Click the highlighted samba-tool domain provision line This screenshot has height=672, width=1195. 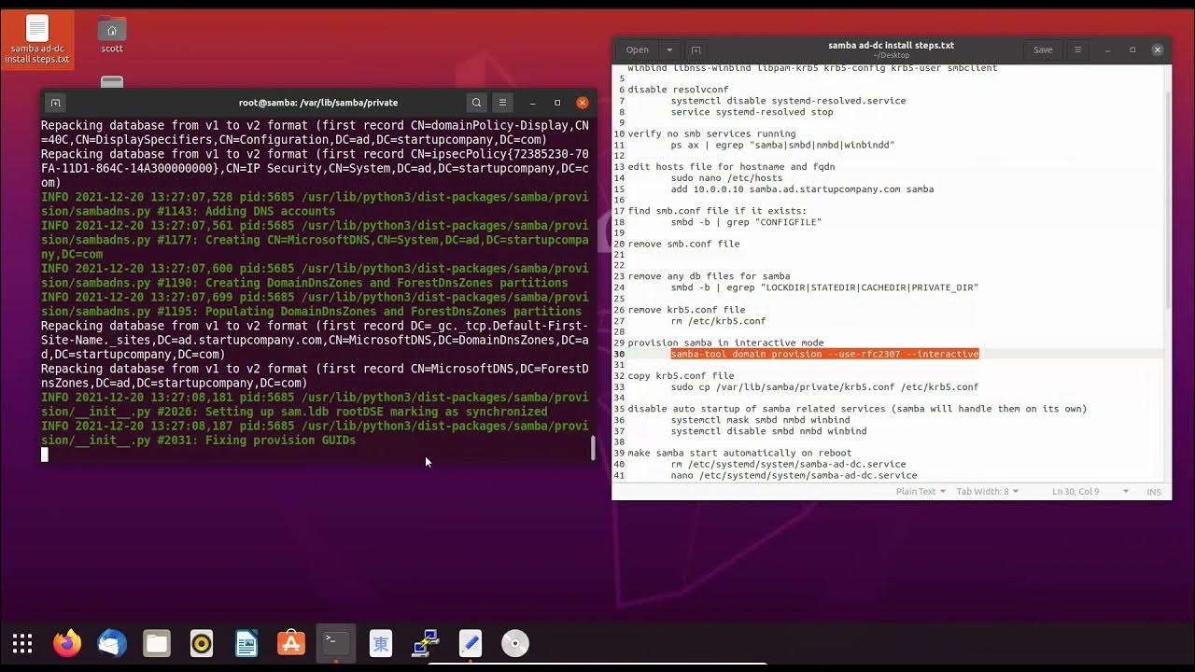pos(824,354)
